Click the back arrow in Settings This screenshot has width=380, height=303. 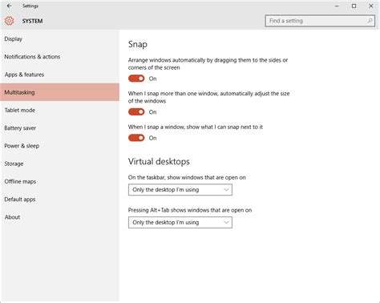pos(10,6)
